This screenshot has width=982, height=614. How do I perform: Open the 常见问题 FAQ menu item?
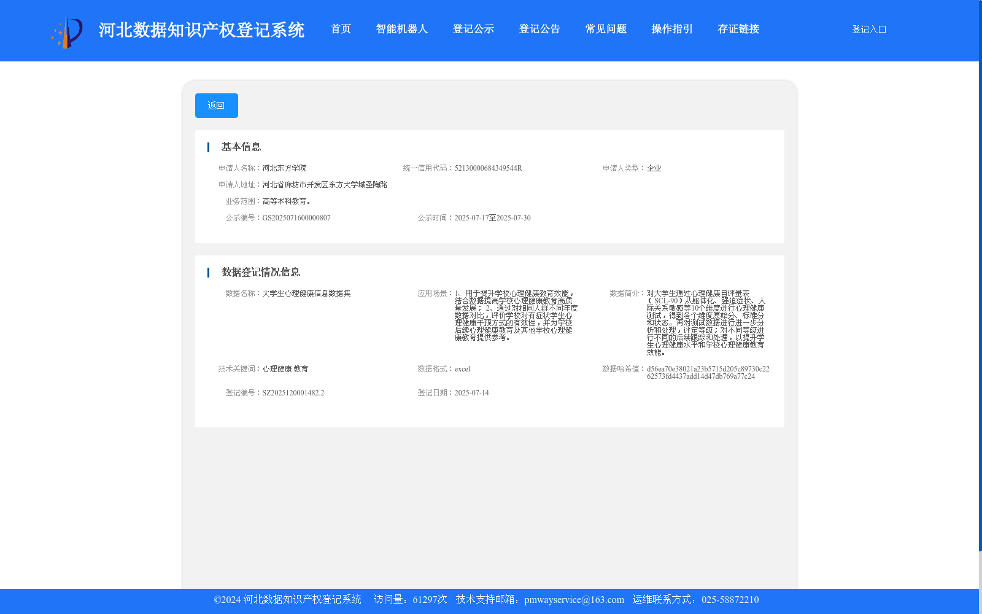[x=605, y=29]
